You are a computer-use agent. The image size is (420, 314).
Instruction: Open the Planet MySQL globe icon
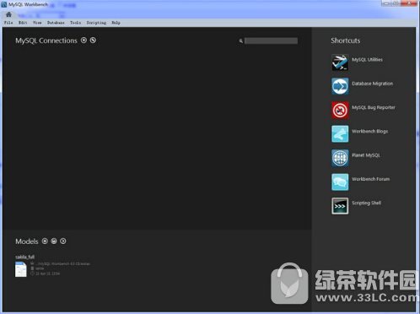pos(340,158)
